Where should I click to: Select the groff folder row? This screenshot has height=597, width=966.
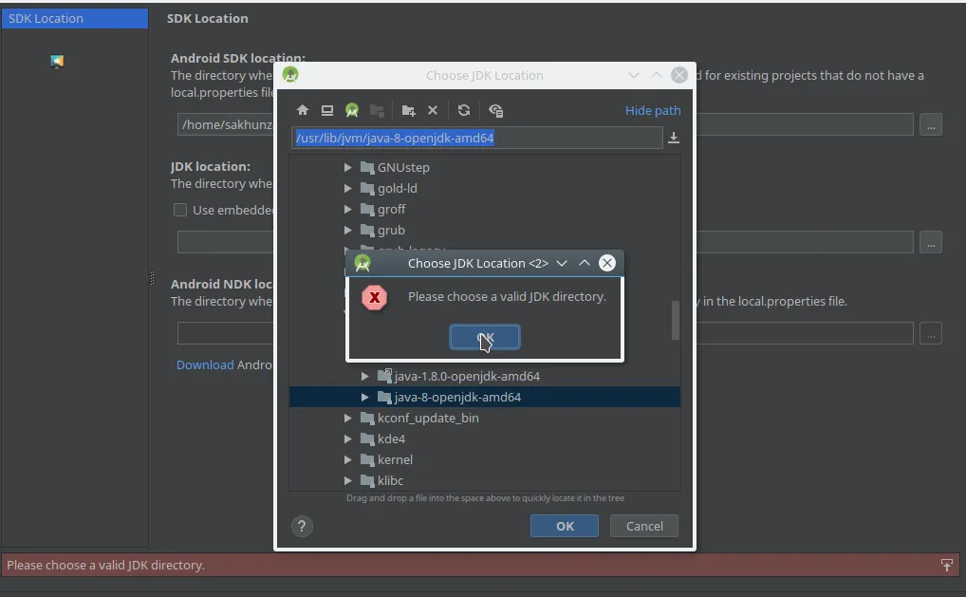pyautogui.click(x=485, y=210)
